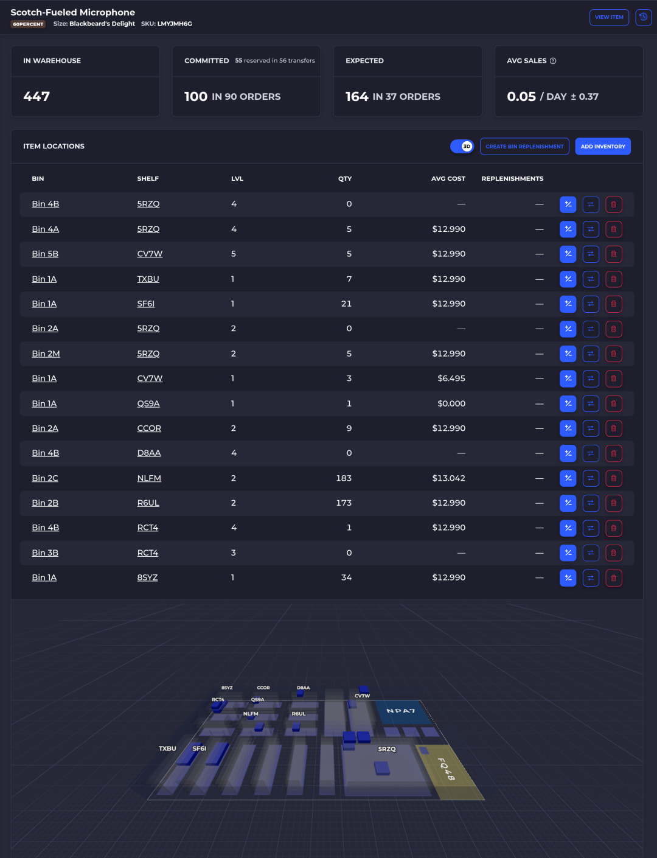The image size is (657, 858).
Task: Click the QTY column header
Action: 345,179
